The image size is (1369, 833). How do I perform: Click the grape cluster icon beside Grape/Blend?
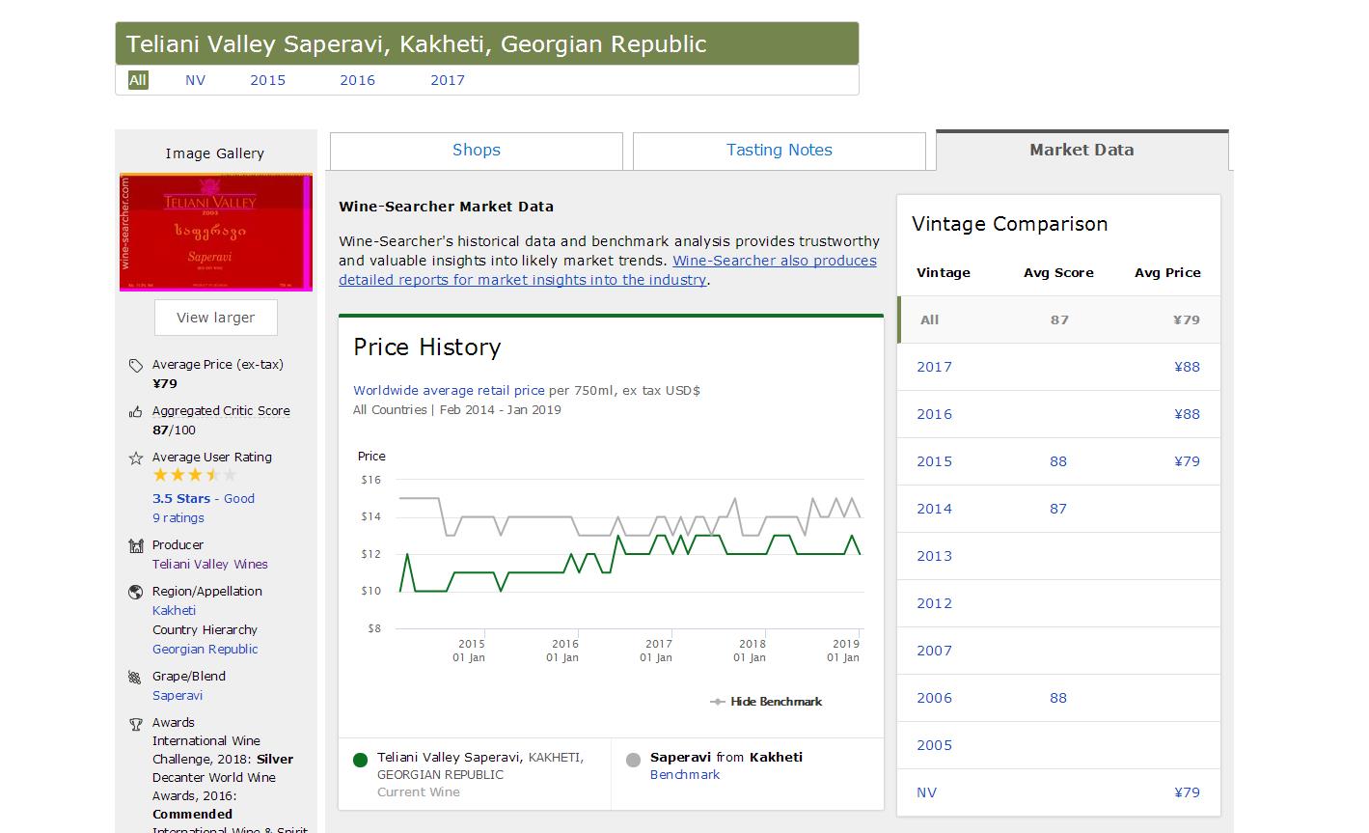(x=135, y=677)
